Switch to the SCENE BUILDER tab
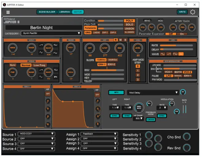Viewport: 202px width, 158px height. click(47, 12)
